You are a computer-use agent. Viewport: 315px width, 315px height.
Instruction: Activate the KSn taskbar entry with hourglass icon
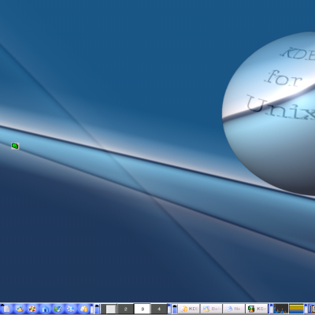257,309
